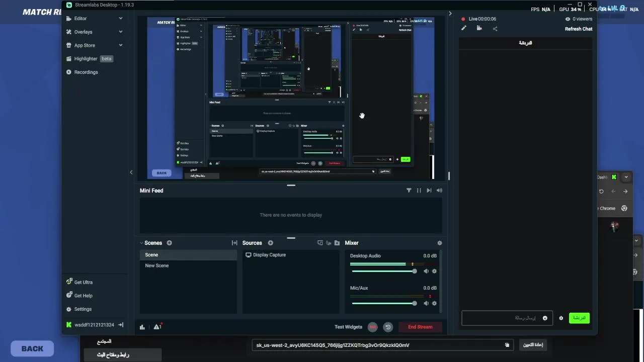This screenshot has height=362, width=644.
Task: Open the Editor section in the sidebar
Action: (80, 18)
